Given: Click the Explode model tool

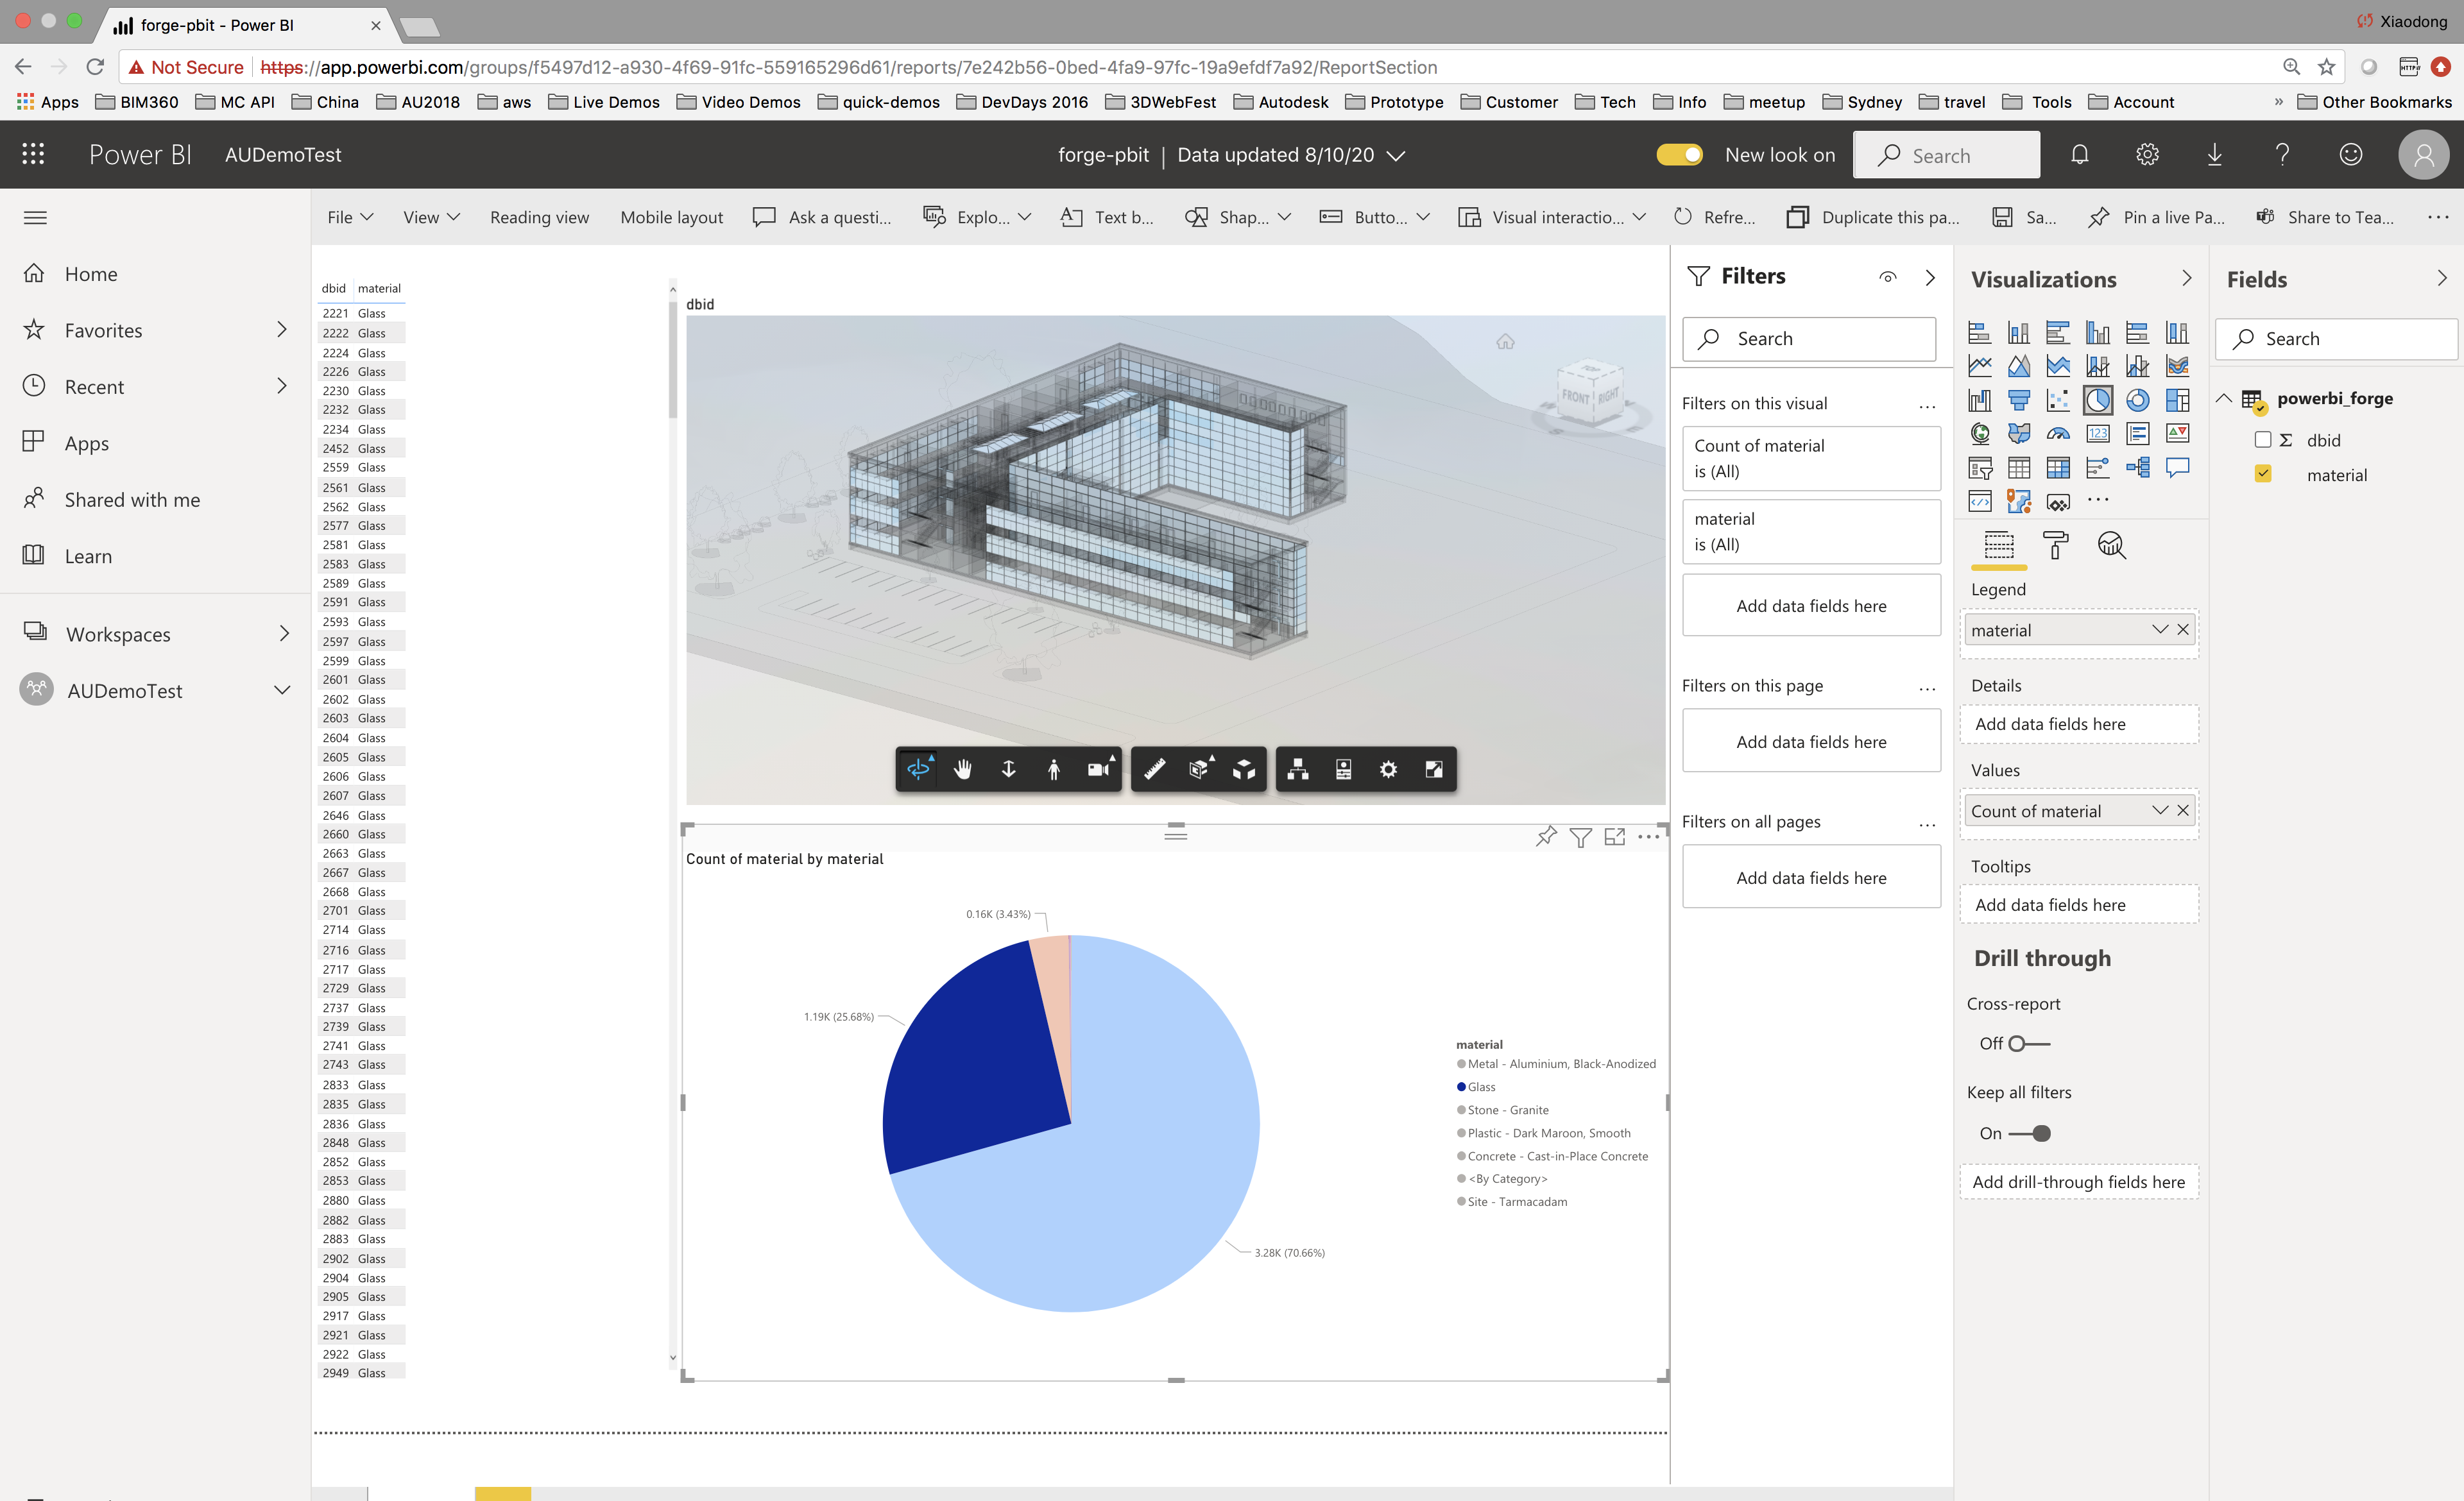Looking at the screenshot, I should click(1244, 768).
